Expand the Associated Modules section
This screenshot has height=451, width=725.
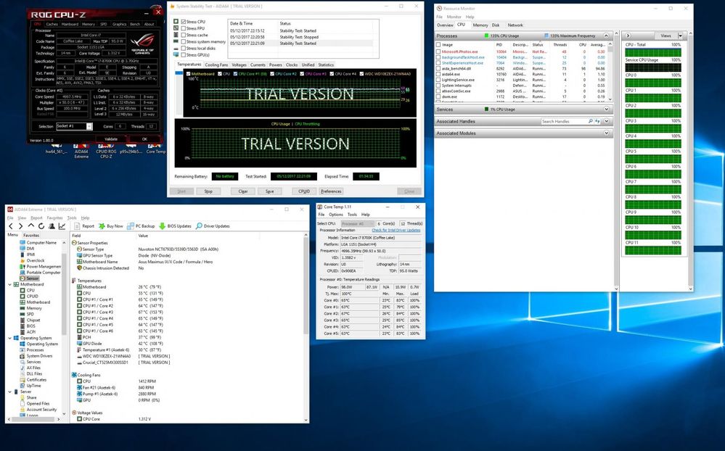[x=606, y=133]
